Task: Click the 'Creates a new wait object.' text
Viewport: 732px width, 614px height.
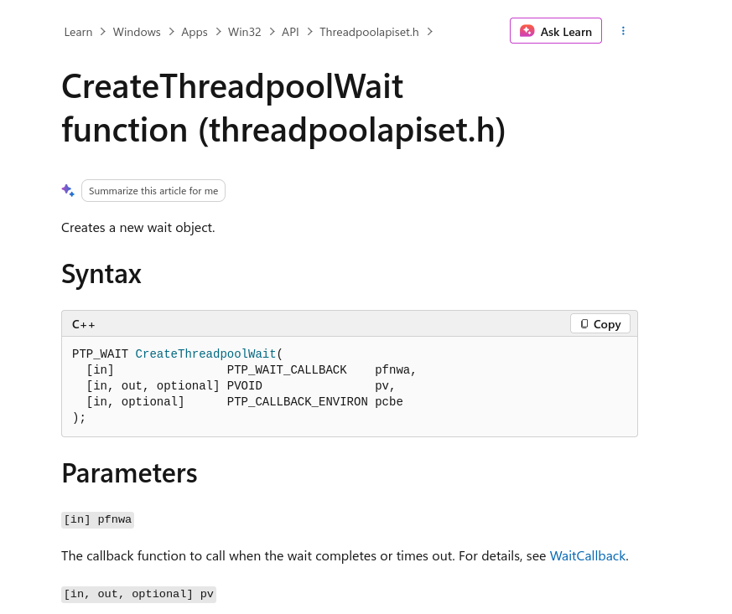Action: coord(138,228)
